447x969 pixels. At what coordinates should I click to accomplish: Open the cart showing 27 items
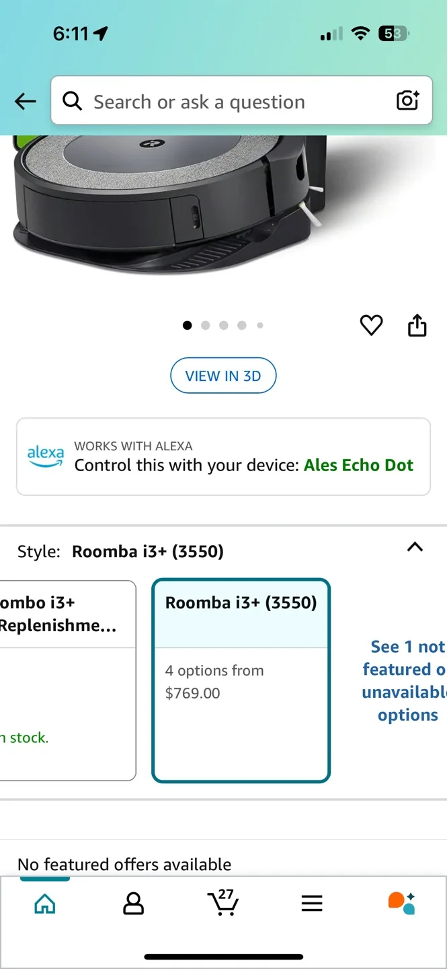pyautogui.click(x=223, y=904)
